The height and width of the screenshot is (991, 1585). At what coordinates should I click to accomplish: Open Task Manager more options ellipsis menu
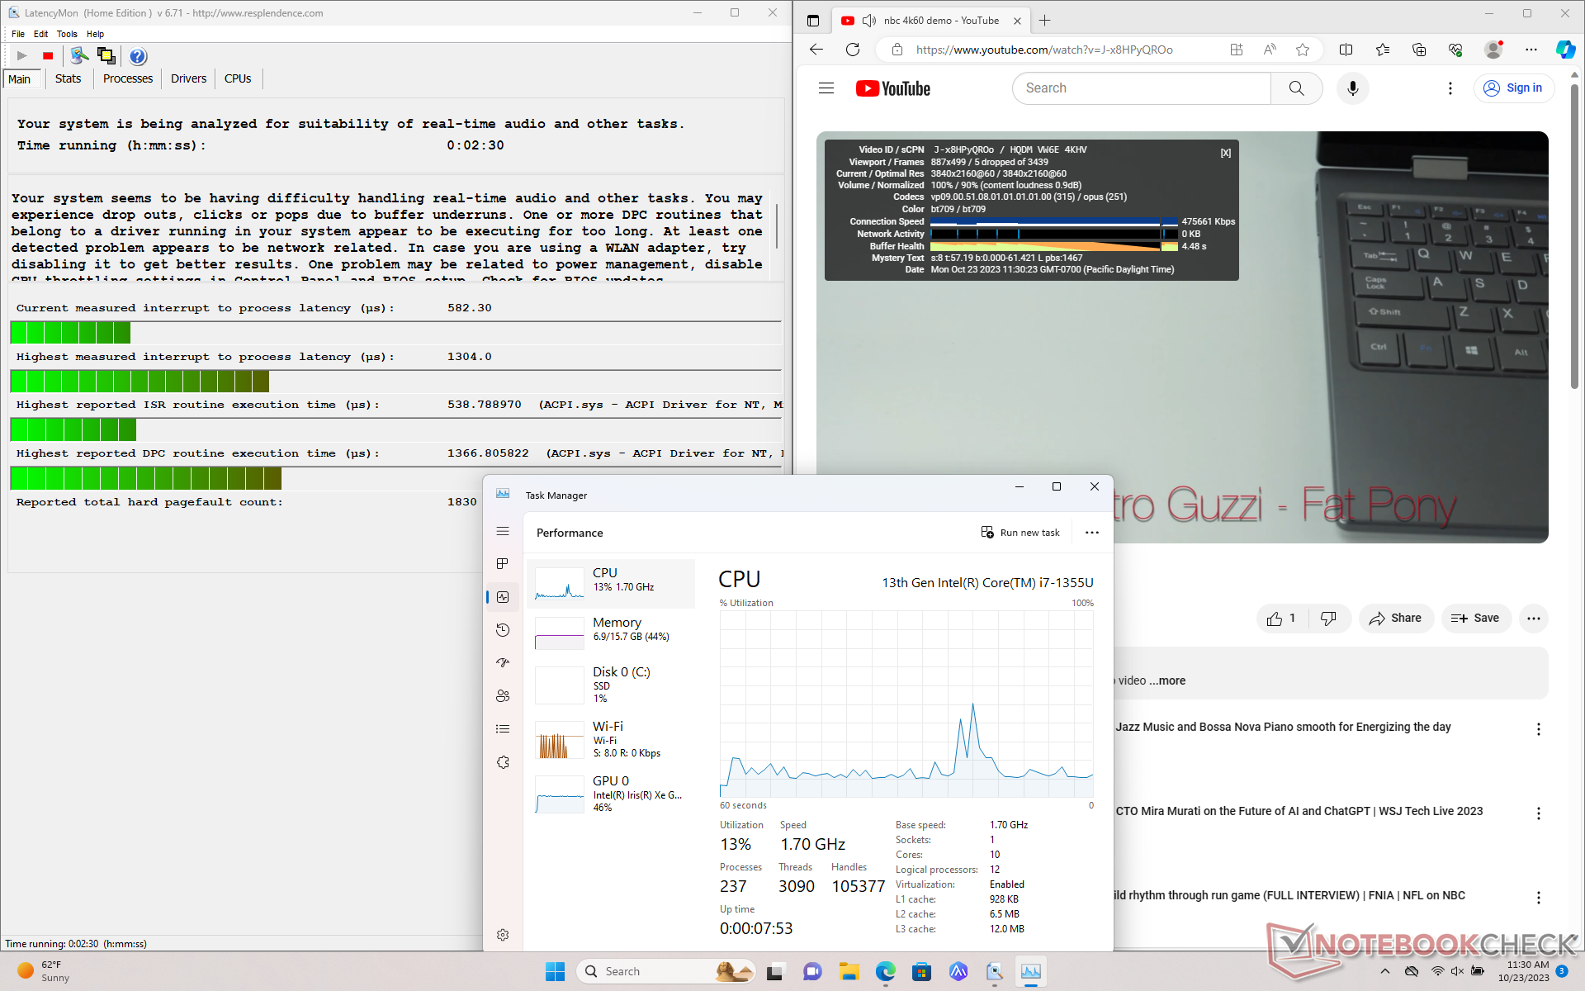1091,533
